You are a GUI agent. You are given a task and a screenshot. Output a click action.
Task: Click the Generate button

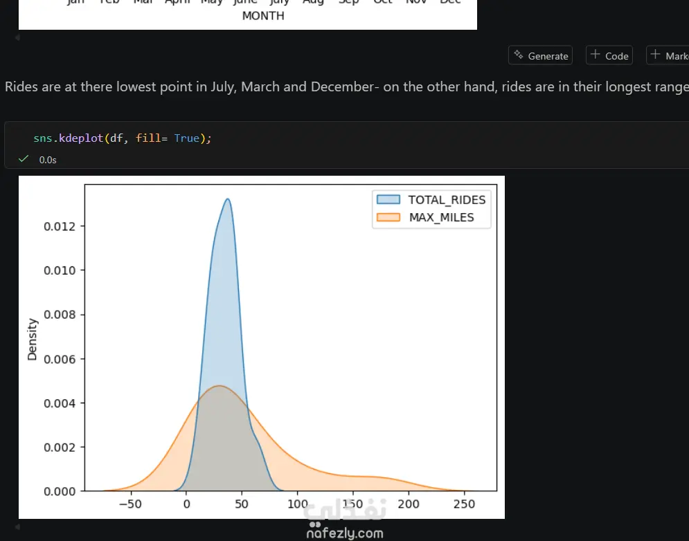point(540,55)
